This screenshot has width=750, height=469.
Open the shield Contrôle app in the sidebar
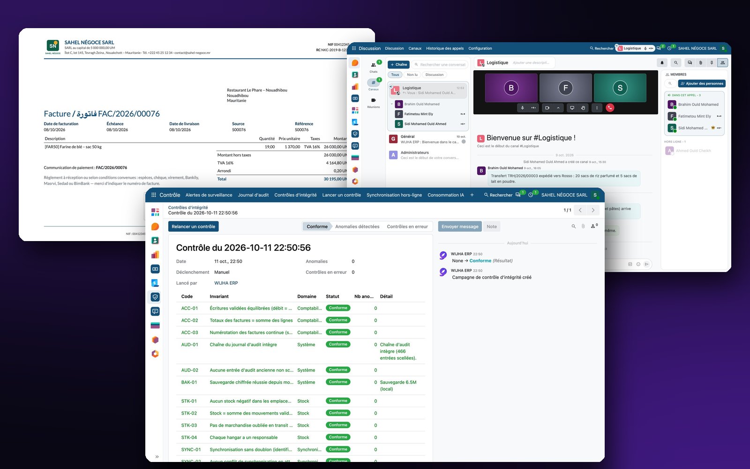point(155,297)
